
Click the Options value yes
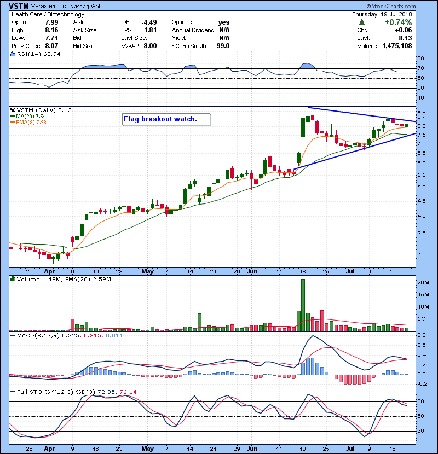(x=224, y=22)
